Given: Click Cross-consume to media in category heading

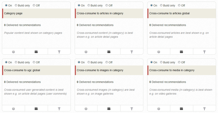Looking at the screenshot, I should coord(172,70).
